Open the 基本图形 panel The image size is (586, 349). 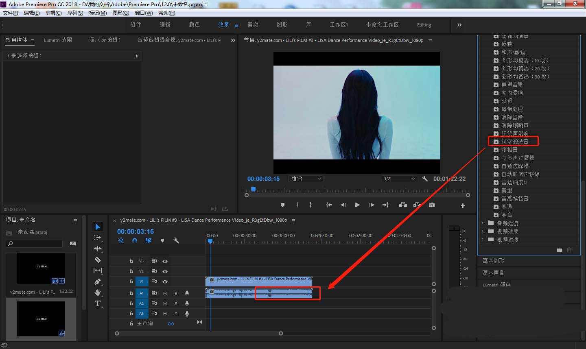coord(493,260)
